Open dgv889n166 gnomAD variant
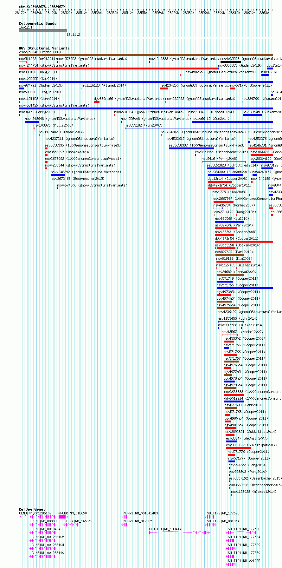Viewport: 282px width, 568px height. point(129,99)
